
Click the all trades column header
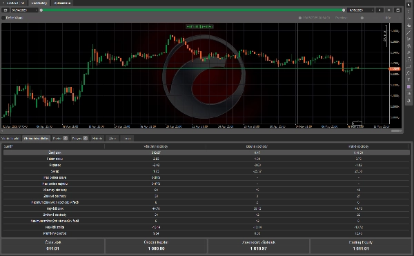click(x=156, y=146)
